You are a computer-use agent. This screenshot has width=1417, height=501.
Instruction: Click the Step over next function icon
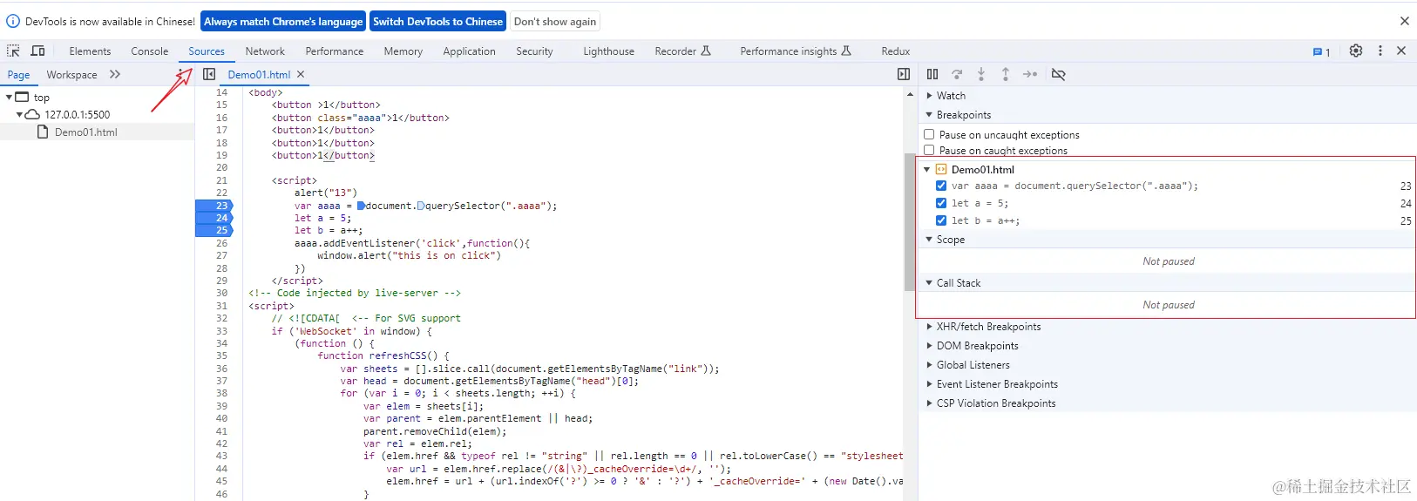[x=957, y=74]
